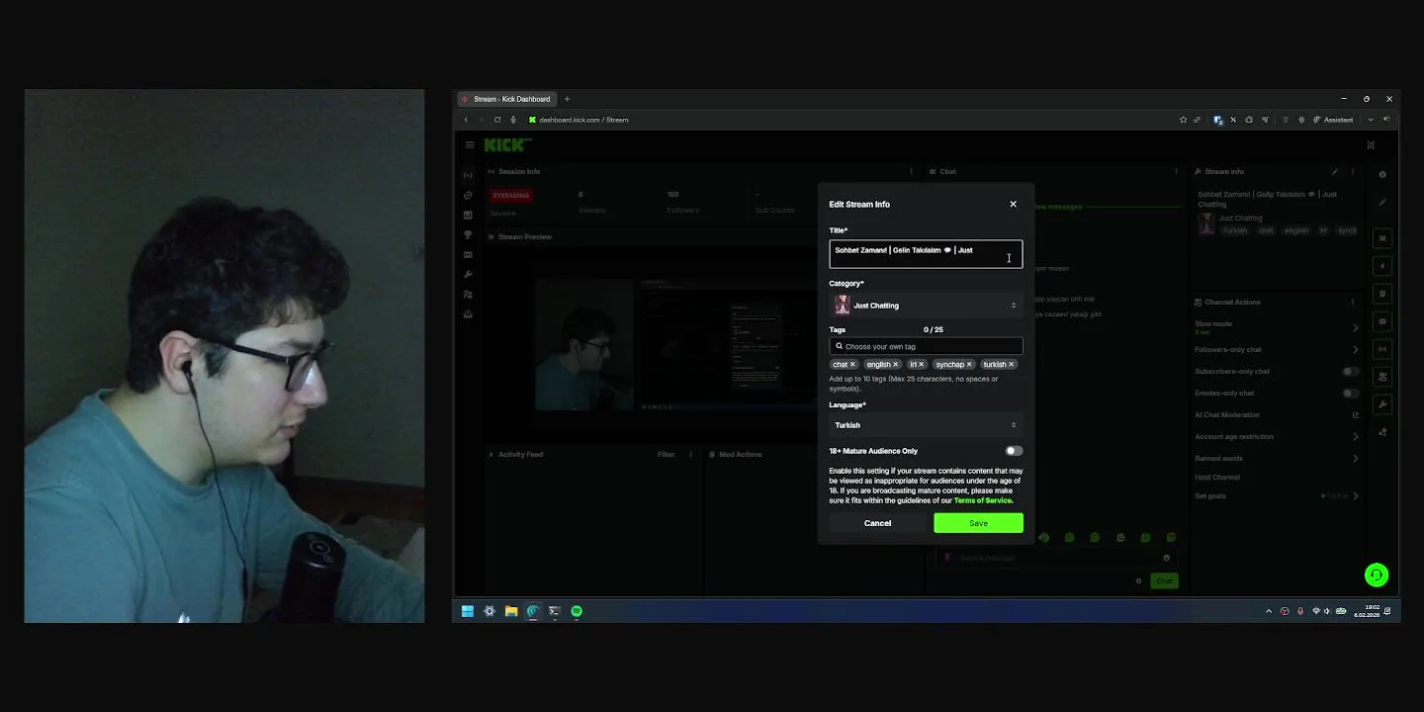This screenshot has height=712, width=1424.
Task: Open File Explorer from taskbar
Action: (511, 611)
